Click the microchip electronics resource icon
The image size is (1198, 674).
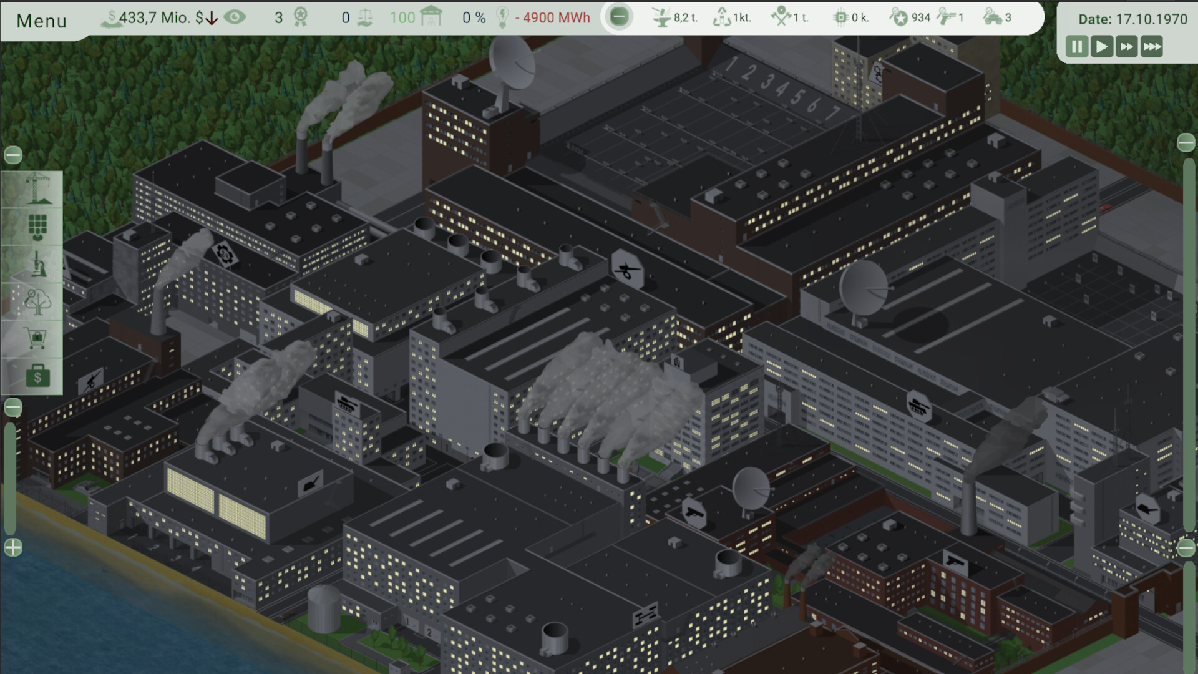tap(840, 17)
